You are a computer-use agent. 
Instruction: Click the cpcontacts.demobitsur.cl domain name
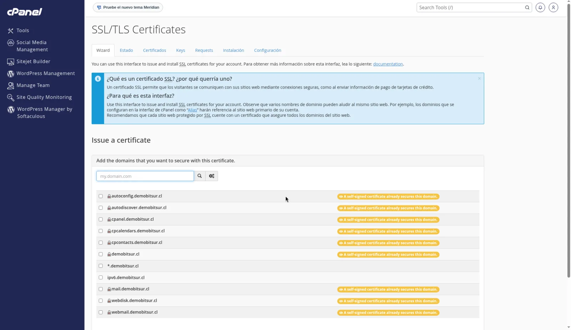point(137,242)
